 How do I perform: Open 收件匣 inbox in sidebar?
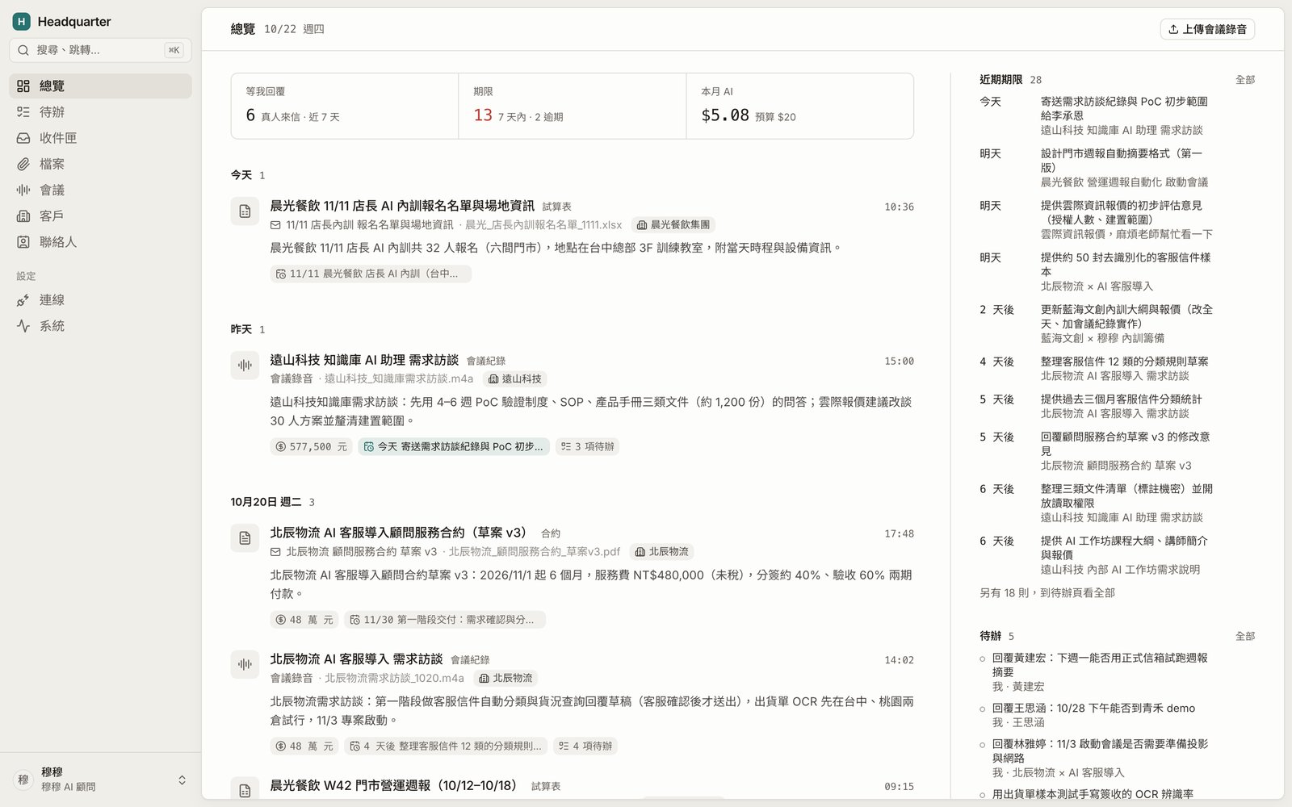pos(100,138)
